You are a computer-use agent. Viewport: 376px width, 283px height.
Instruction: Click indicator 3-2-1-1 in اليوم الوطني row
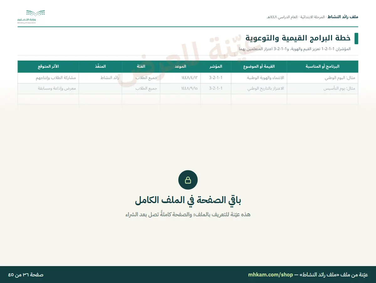[216, 77]
